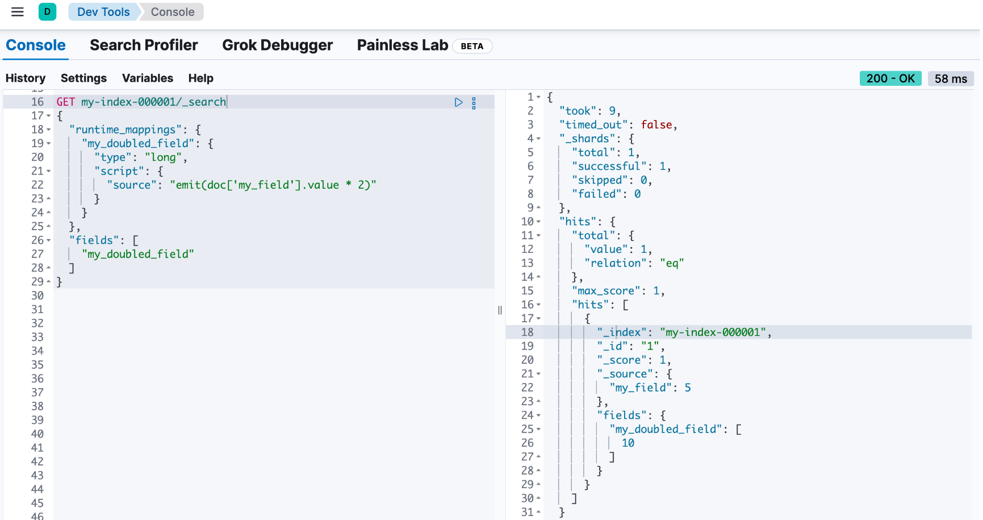Open the Painless Lab tab
This screenshot has width=983, height=520.
pyautogui.click(x=402, y=45)
